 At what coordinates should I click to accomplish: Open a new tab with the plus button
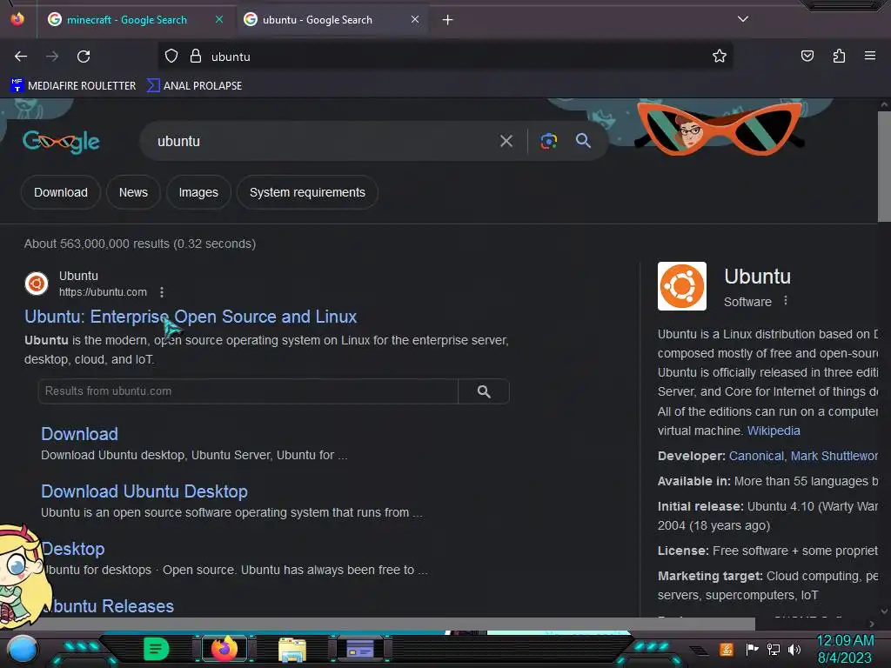[x=448, y=20]
